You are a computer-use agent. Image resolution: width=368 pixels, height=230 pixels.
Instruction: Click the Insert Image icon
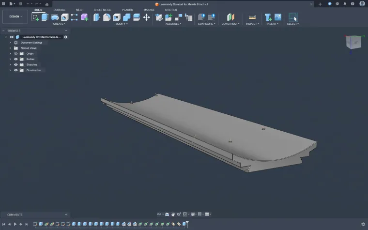click(x=278, y=17)
